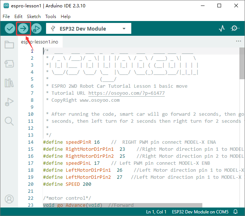Open the Tools menu
This screenshot has width=245, height=216.
[x=51, y=17]
